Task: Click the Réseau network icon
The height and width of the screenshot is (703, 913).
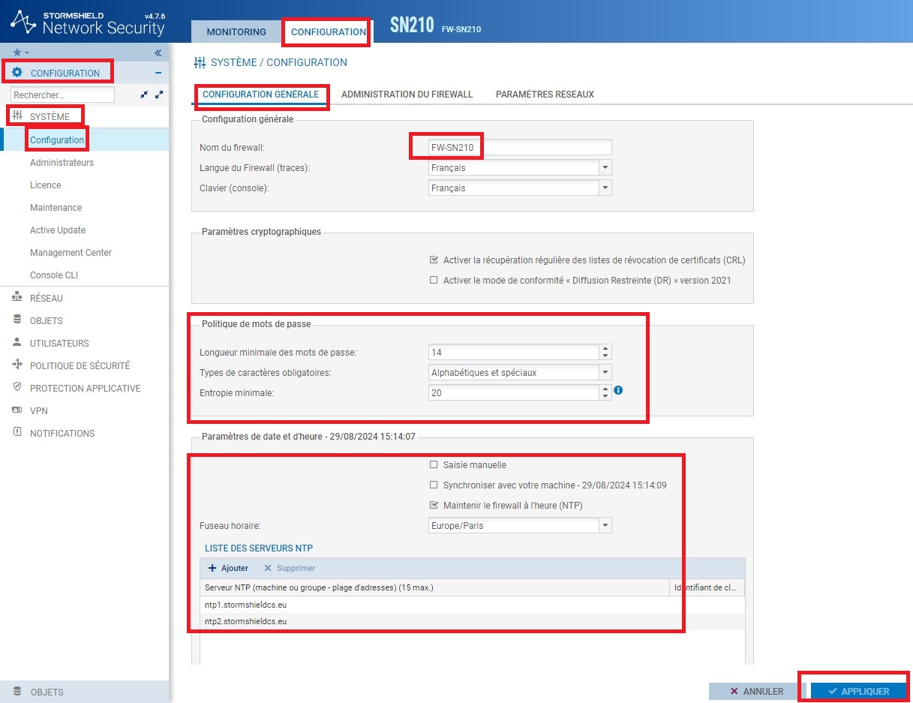Action: 17,298
